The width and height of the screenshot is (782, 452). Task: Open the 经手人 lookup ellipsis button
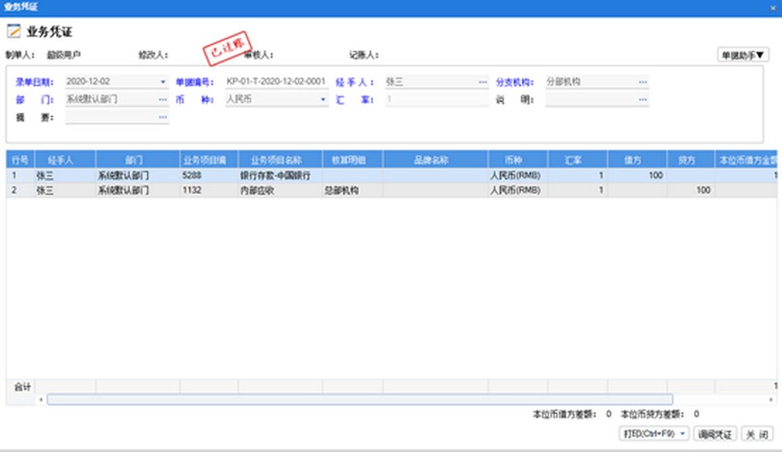(x=483, y=82)
